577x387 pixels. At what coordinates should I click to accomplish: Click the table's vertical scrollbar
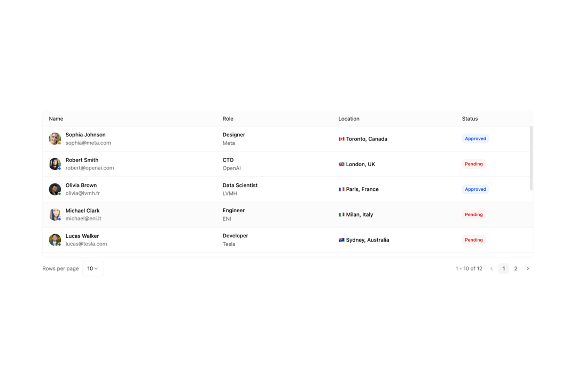[532, 158]
